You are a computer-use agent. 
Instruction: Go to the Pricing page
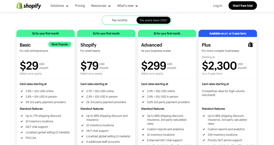(x=80, y=6)
